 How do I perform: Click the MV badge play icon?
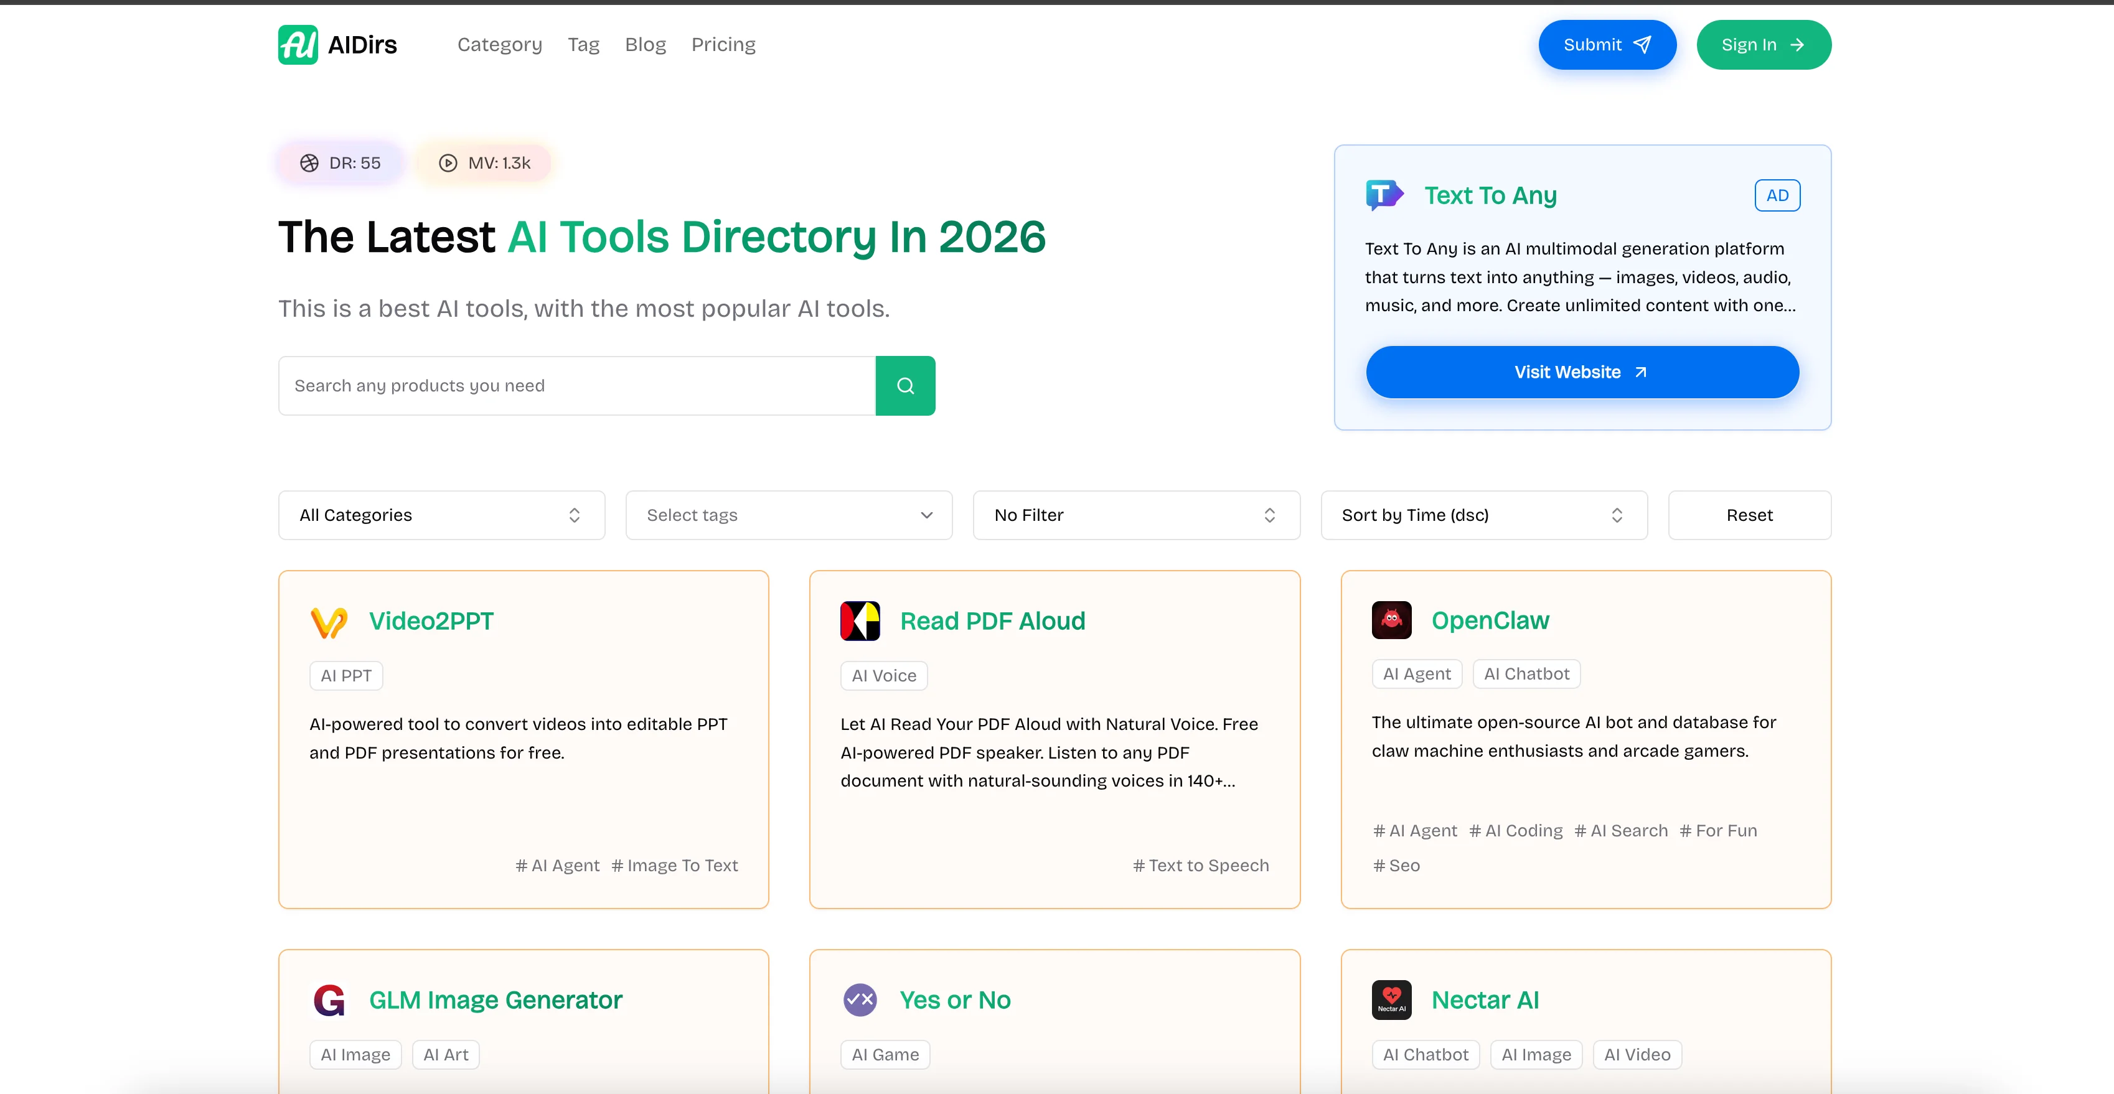[448, 163]
